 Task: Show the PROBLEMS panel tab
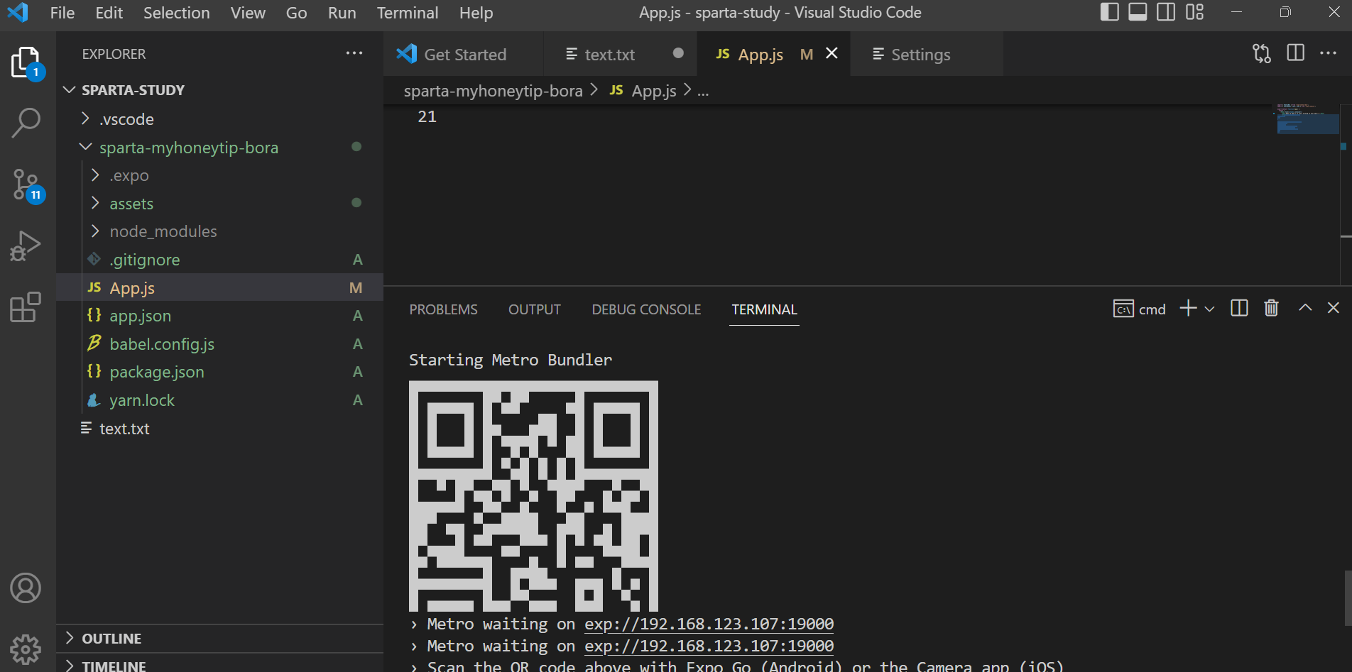coord(443,309)
